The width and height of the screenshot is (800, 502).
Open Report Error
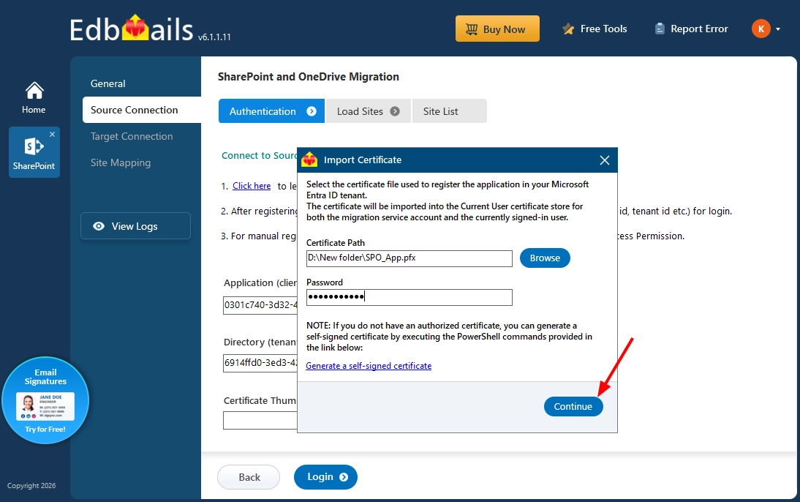(x=691, y=29)
